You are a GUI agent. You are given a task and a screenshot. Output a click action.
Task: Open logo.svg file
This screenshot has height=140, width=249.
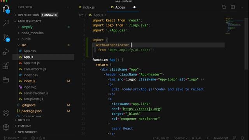(30, 87)
